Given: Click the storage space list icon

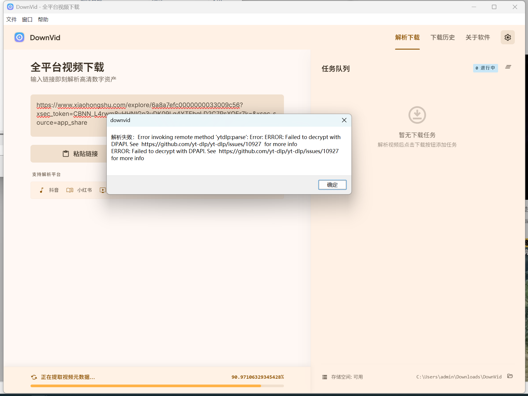Looking at the screenshot, I should [324, 377].
